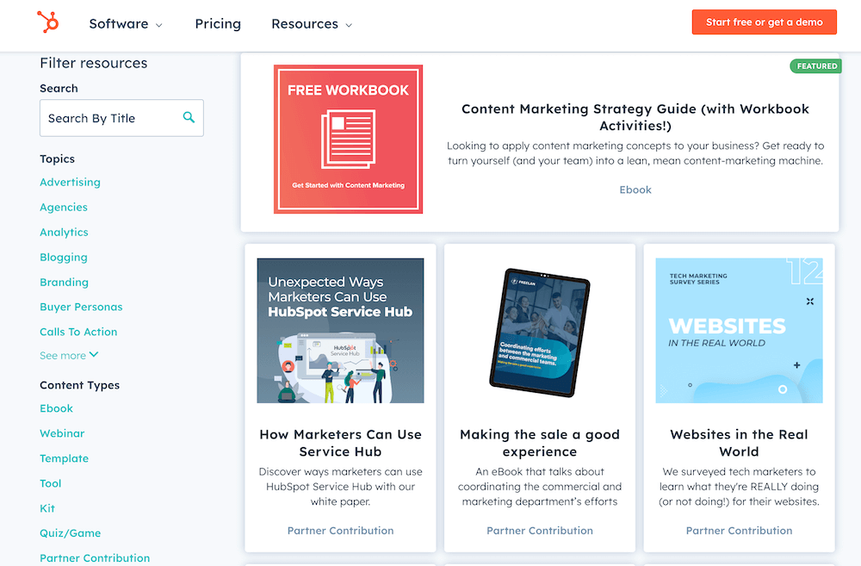Focus the Search By Title field
This screenshot has height=566, width=861.
click(x=121, y=118)
